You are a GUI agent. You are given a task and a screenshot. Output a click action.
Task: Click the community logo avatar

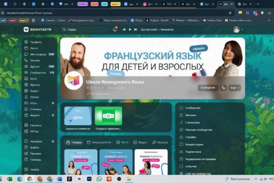73,80
